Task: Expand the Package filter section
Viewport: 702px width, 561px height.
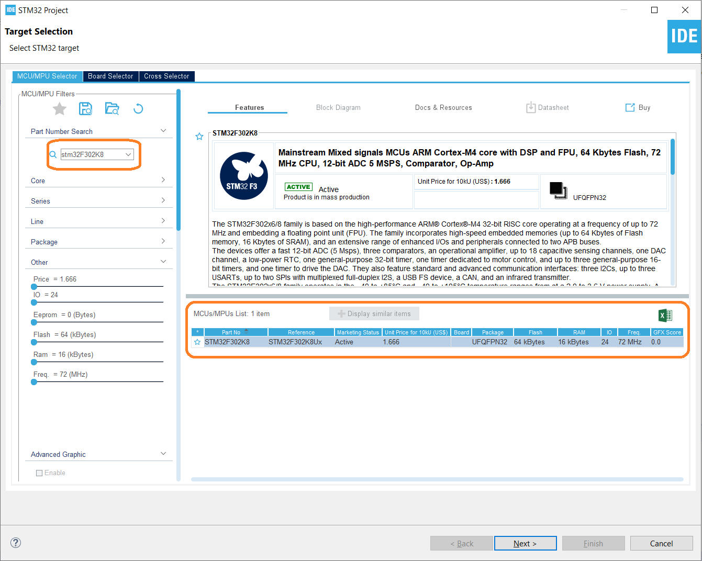Action: point(163,241)
